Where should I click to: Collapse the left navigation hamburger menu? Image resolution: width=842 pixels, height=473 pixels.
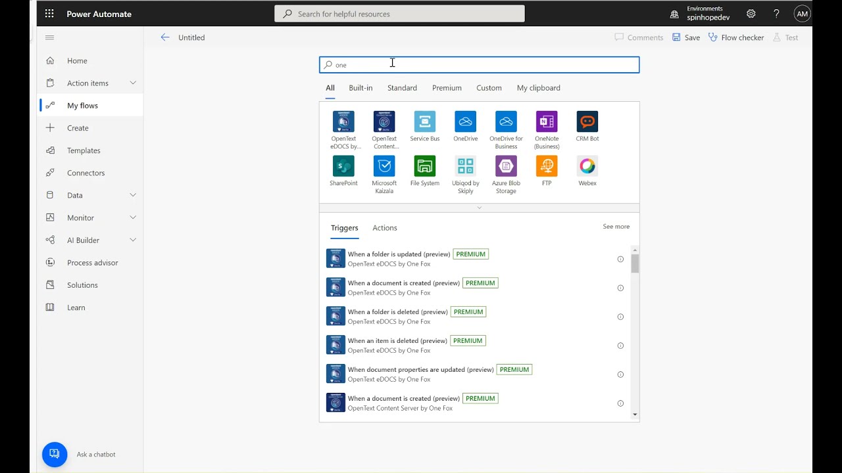(x=50, y=37)
